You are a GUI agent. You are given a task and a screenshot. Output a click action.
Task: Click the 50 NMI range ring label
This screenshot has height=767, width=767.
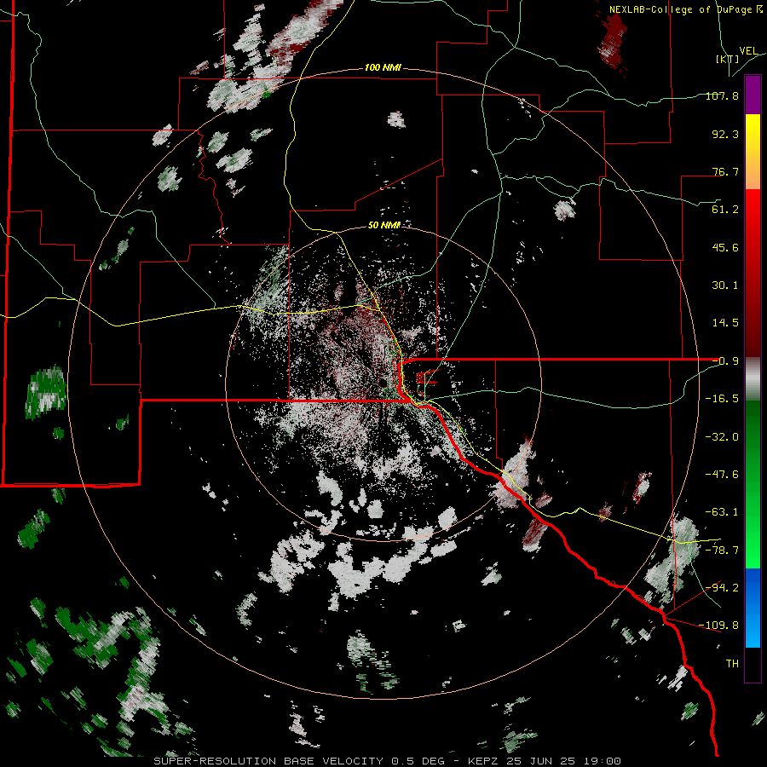coord(384,225)
